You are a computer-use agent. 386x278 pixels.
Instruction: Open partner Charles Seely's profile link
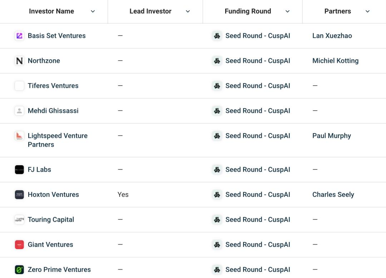click(333, 195)
